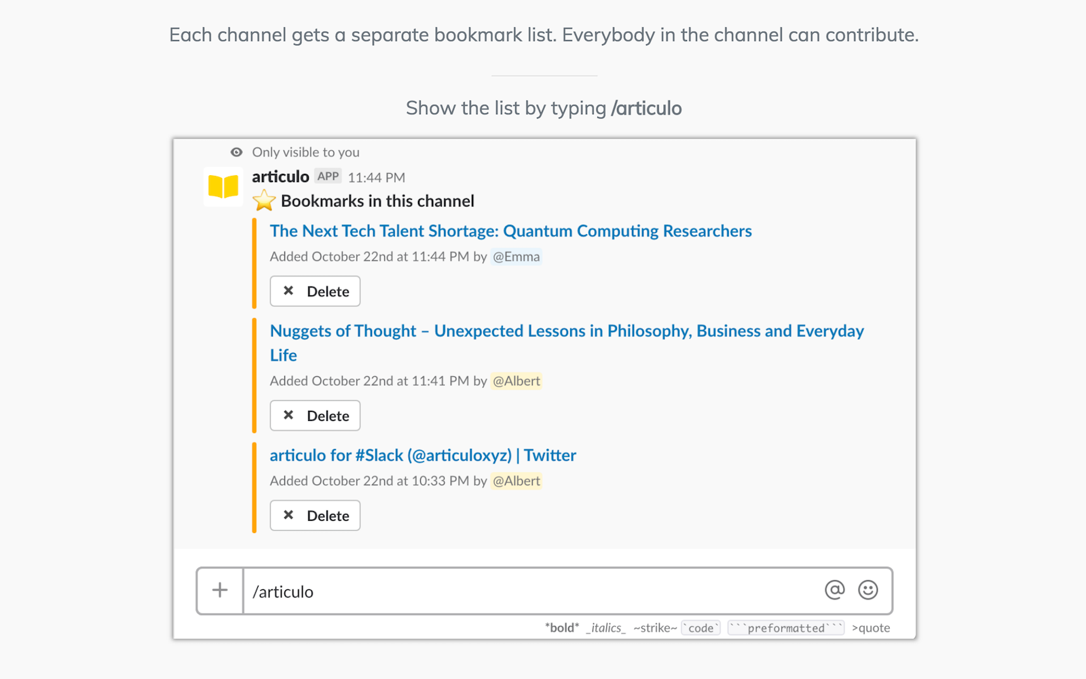Image resolution: width=1086 pixels, height=679 pixels.
Task: Click the articulo sender name
Action: 280,177
